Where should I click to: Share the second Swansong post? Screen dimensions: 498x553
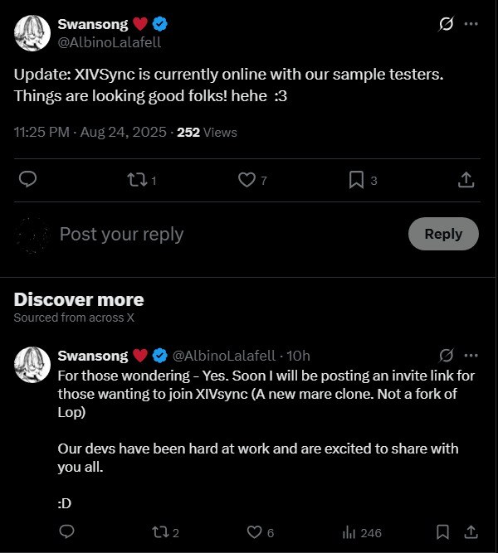(470, 532)
